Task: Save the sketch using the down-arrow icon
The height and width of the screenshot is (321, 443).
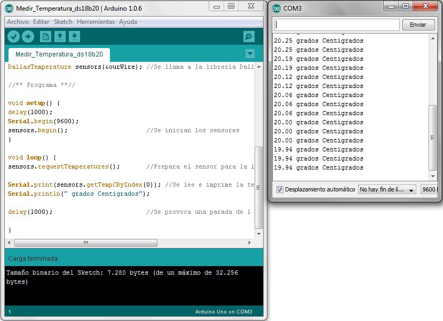Action: [74, 37]
